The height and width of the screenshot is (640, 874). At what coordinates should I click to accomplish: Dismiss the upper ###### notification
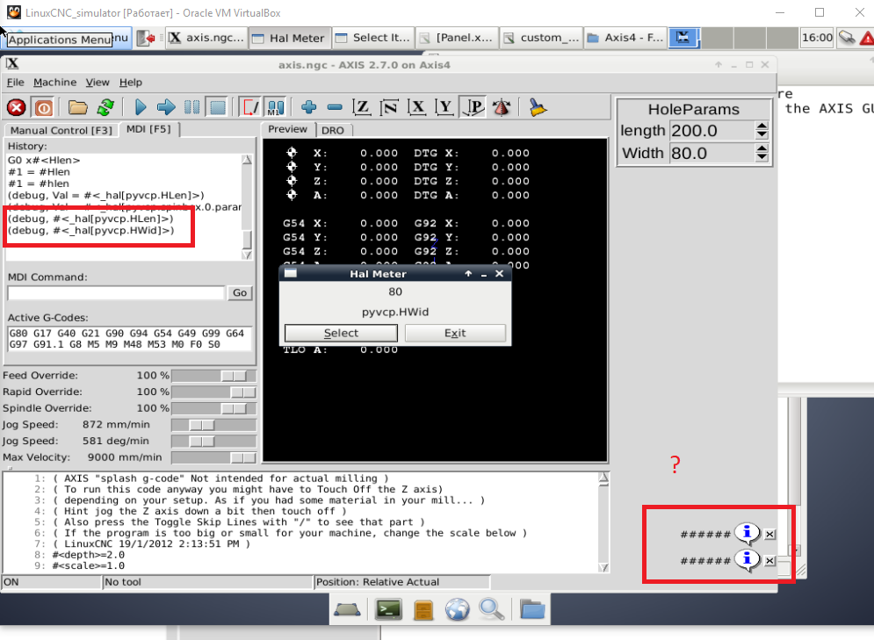(x=769, y=534)
